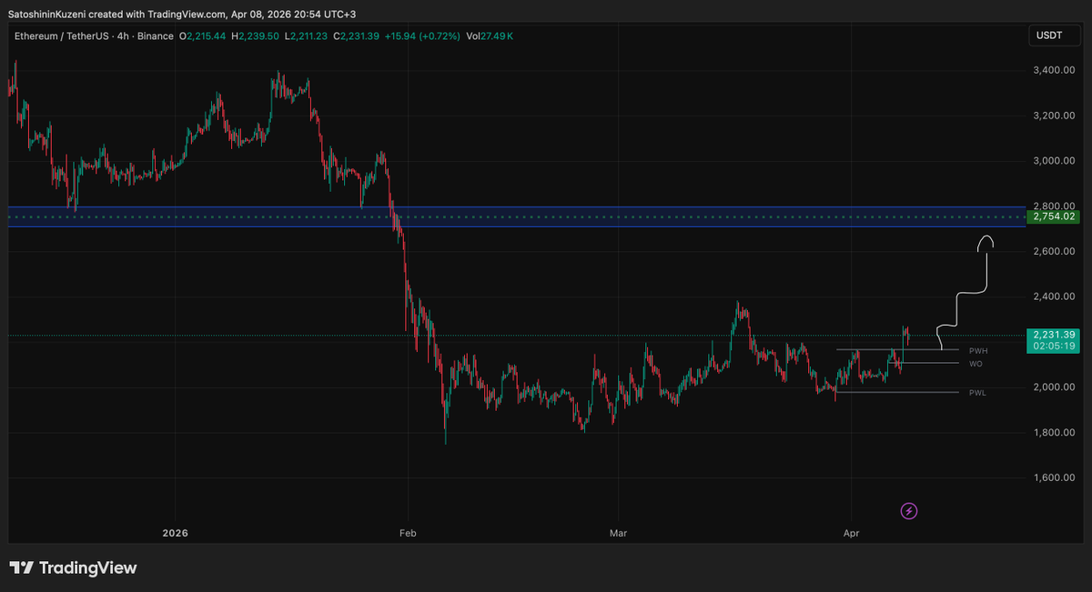This screenshot has width=1092, height=592.
Task: Open the USDT currency selector
Action: 1053,35
